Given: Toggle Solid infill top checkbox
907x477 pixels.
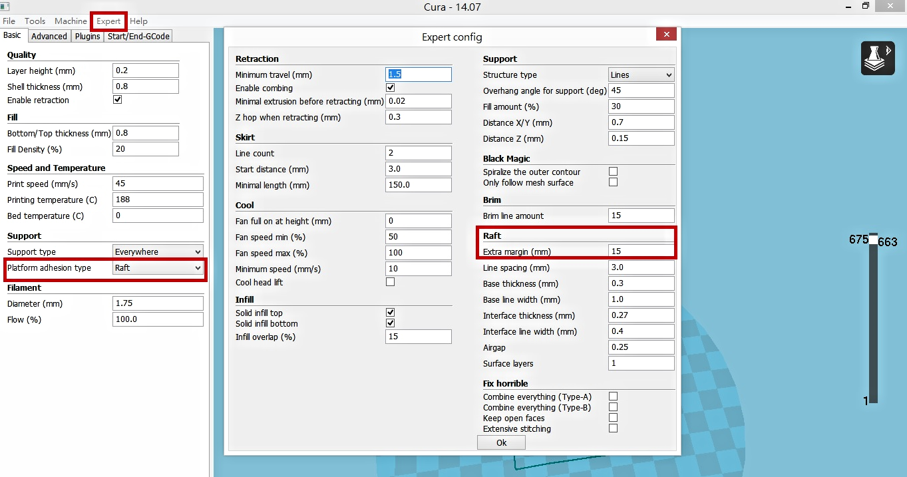Looking at the screenshot, I should pyautogui.click(x=391, y=313).
